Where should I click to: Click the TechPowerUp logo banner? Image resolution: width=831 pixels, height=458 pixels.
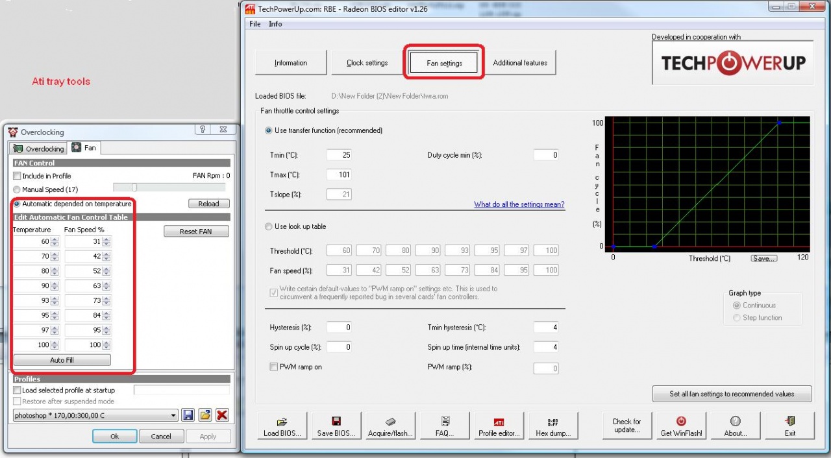coord(733,63)
